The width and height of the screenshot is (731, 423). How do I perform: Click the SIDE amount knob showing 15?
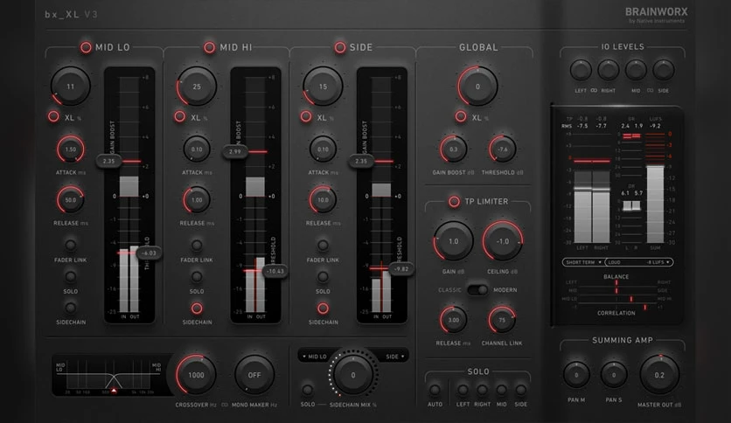(323, 87)
